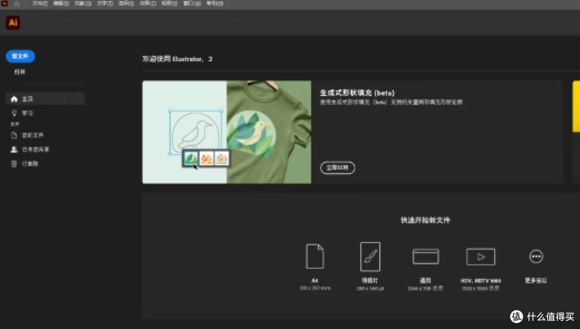Open the 窗口(W) menu
Image resolution: width=580 pixels, height=329 pixels.
tap(192, 3)
